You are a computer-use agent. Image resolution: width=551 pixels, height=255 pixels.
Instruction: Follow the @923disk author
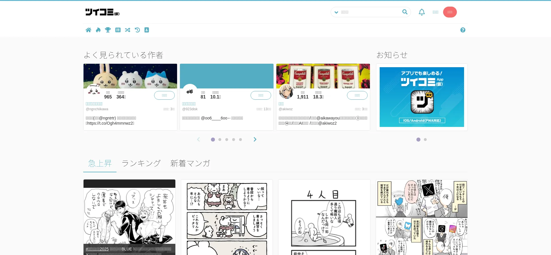coord(261,95)
